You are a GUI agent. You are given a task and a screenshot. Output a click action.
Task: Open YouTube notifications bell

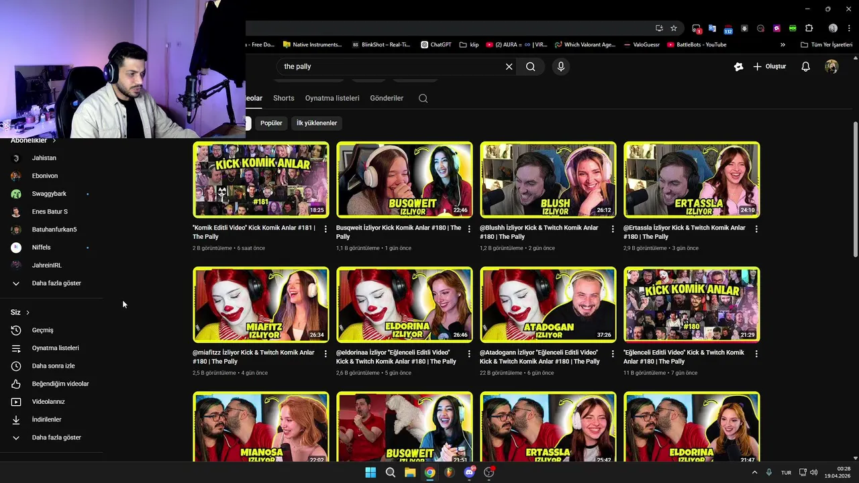tap(806, 66)
